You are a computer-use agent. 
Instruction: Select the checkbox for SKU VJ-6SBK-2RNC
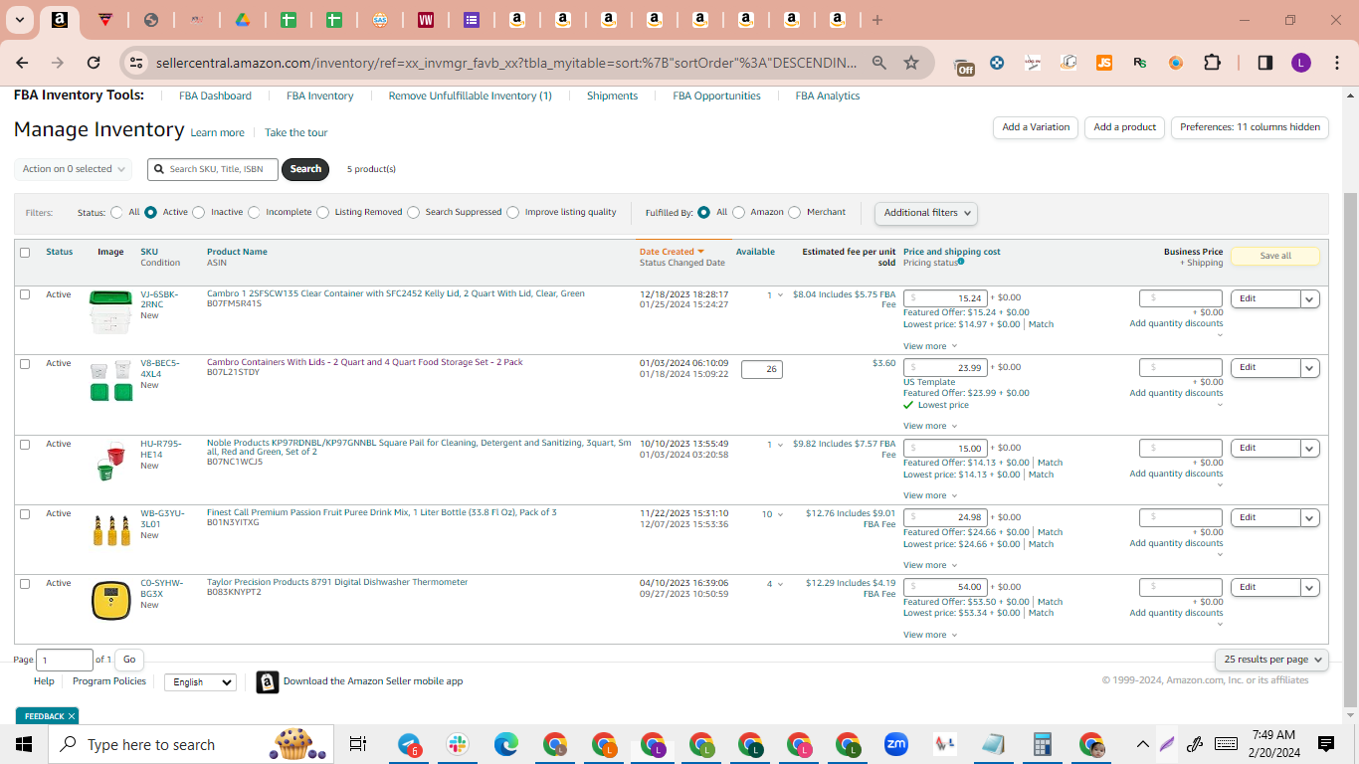pyautogui.click(x=25, y=294)
